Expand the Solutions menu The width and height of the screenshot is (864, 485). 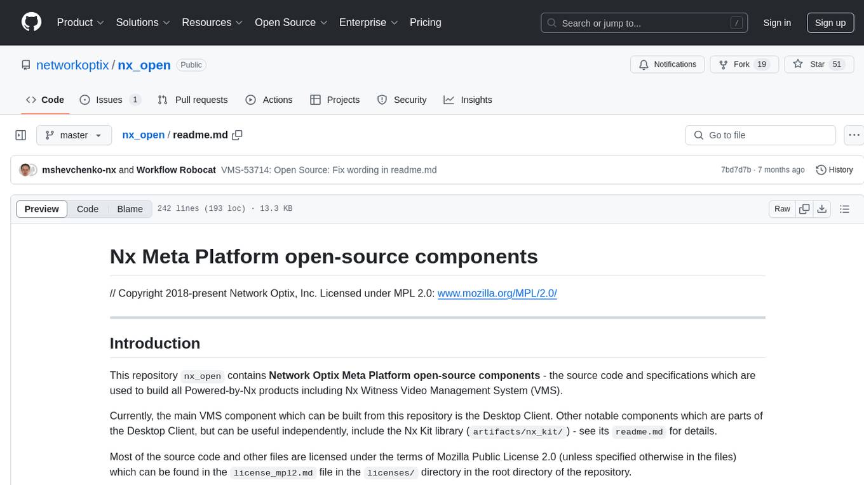pyautogui.click(x=143, y=22)
